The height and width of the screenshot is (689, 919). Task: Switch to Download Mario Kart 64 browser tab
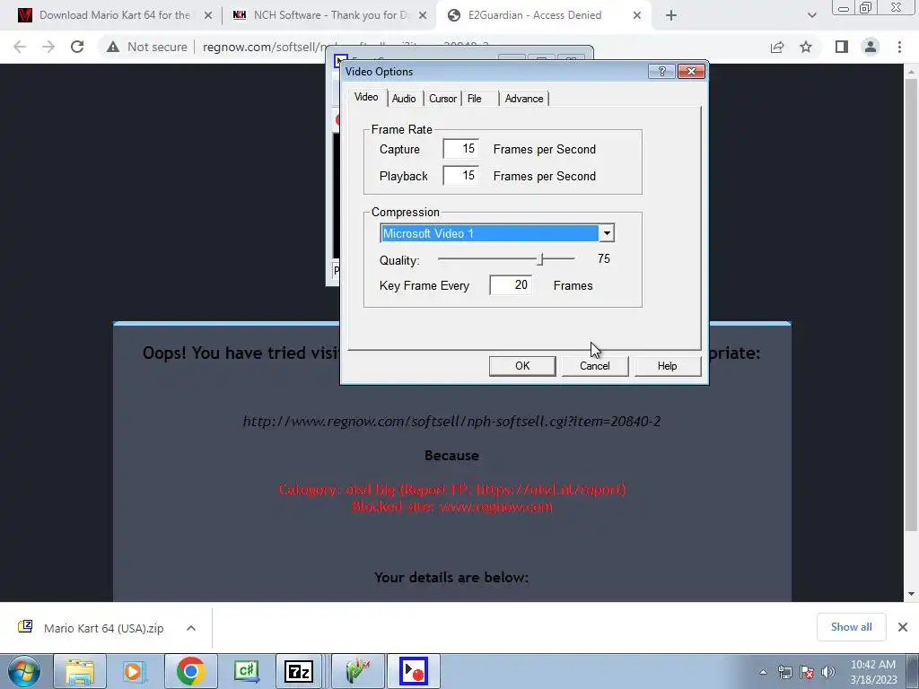(114, 15)
